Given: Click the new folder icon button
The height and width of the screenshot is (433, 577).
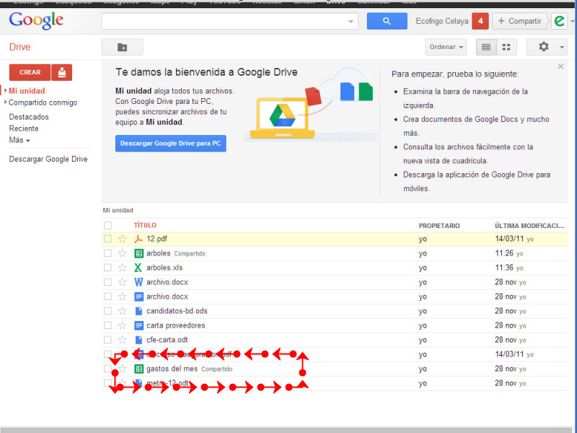Looking at the screenshot, I should tap(122, 47).
